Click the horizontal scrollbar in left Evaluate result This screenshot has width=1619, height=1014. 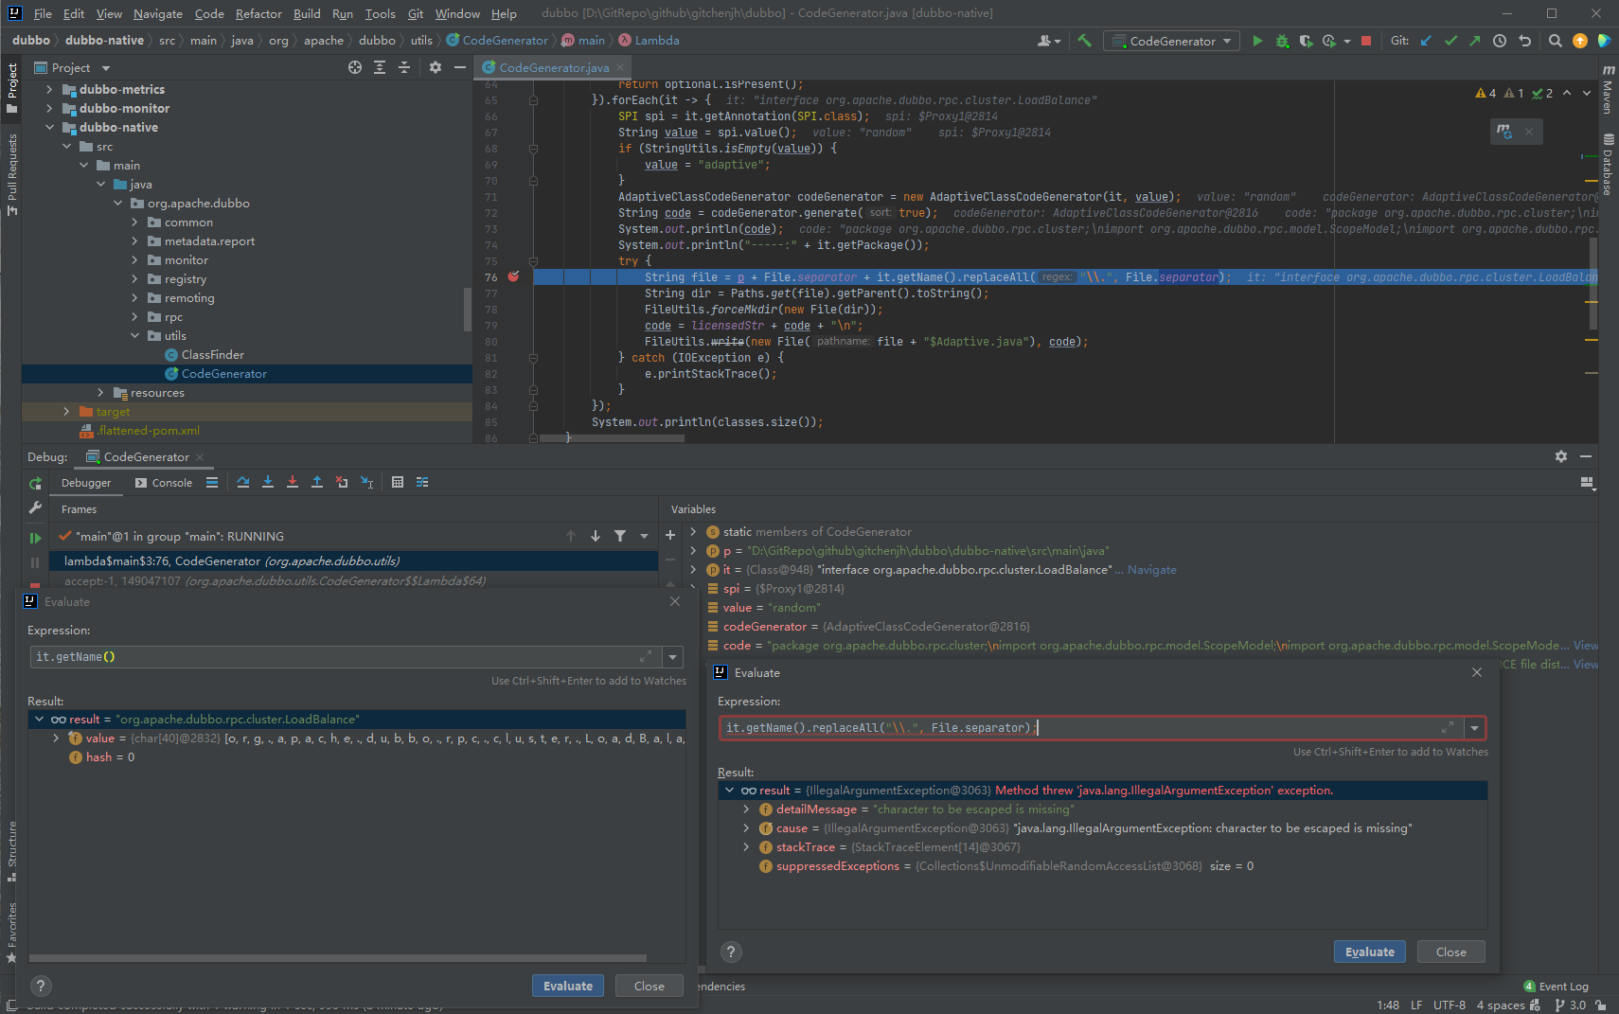point(338,958)
